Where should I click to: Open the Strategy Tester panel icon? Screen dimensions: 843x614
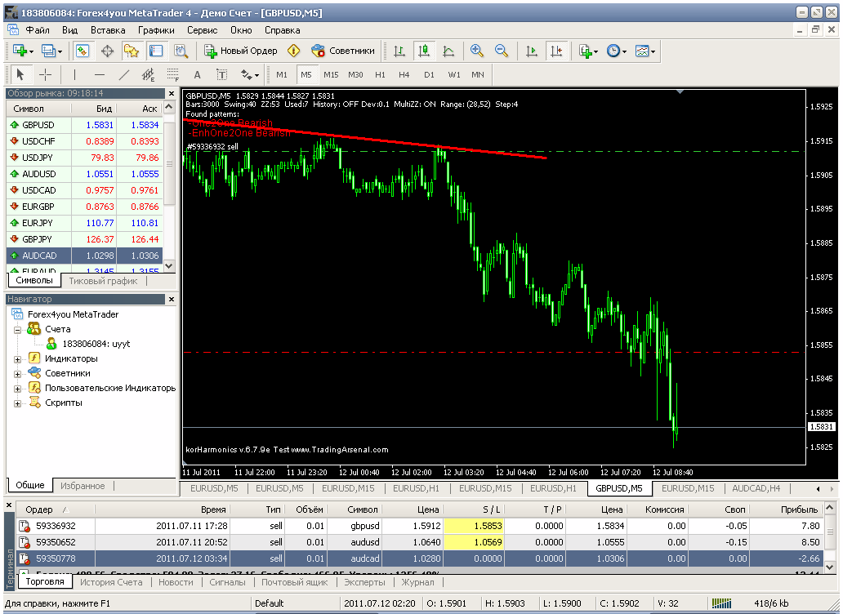pos(181,51)
